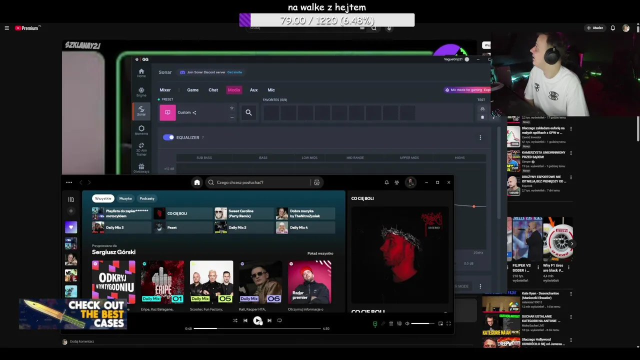This screenshot has width=640, height=360.
Task: Mute Spotify with the speaker icon
Action: click(x=407, y=323)
